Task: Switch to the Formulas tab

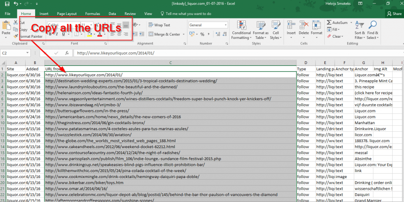Action: click(x=92, y=14)
